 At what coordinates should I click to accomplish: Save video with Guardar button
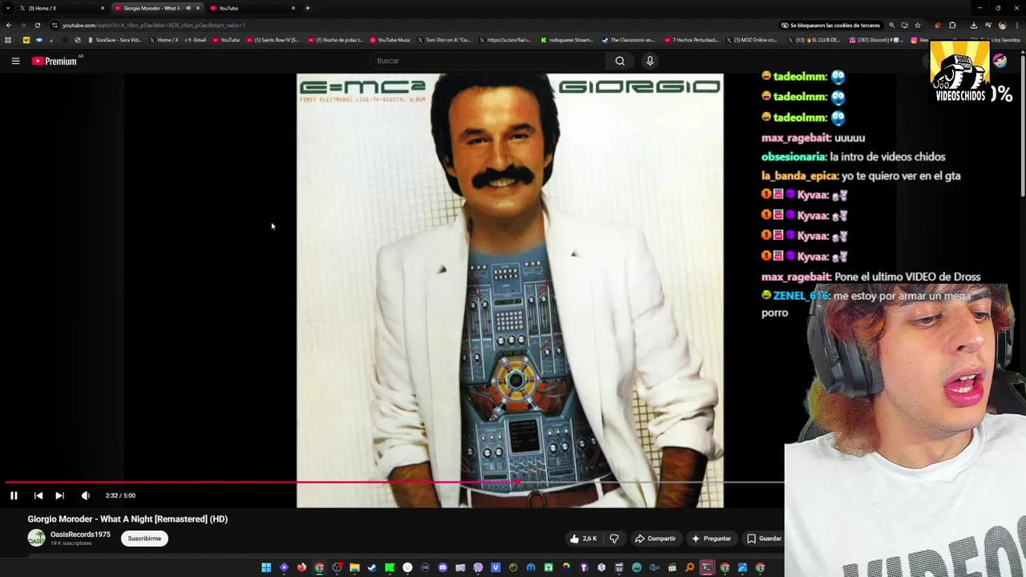[x=764, y=539]
